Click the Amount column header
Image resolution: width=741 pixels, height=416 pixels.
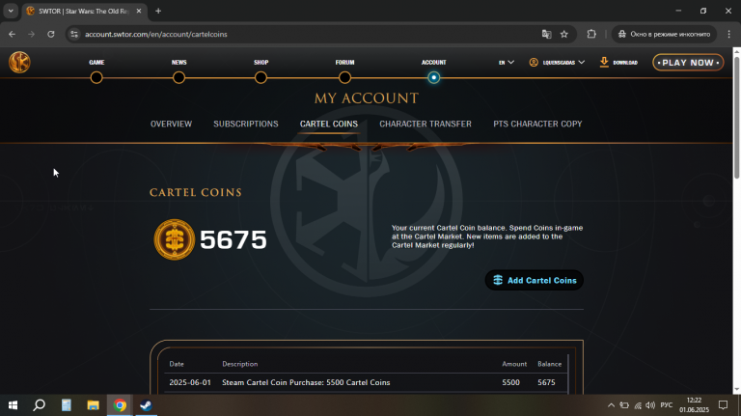514,364
